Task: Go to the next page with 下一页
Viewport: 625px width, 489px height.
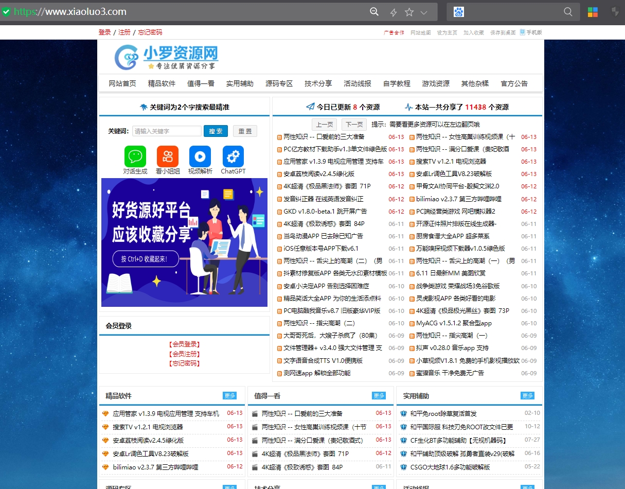Action: tap(355, 124)
